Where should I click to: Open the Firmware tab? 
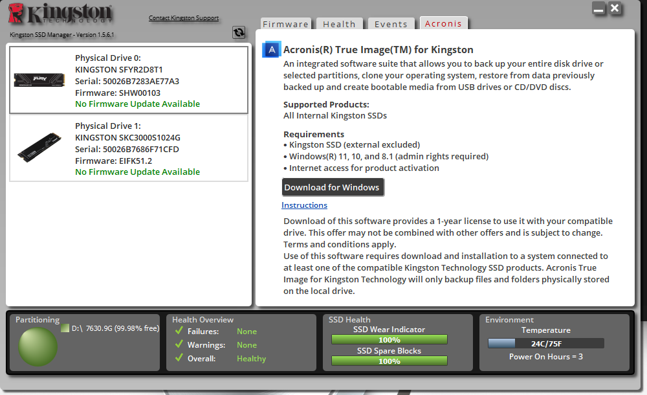point(285,24)
